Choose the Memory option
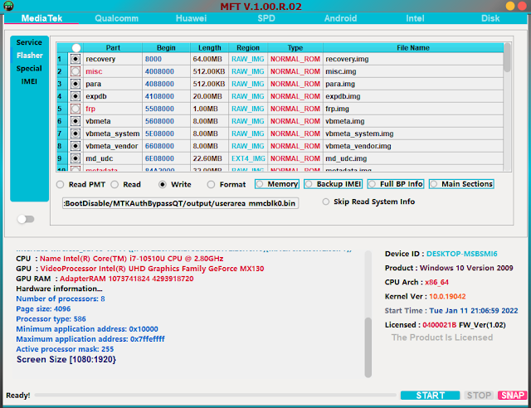The image size is (531, 408). pos(277,184)
